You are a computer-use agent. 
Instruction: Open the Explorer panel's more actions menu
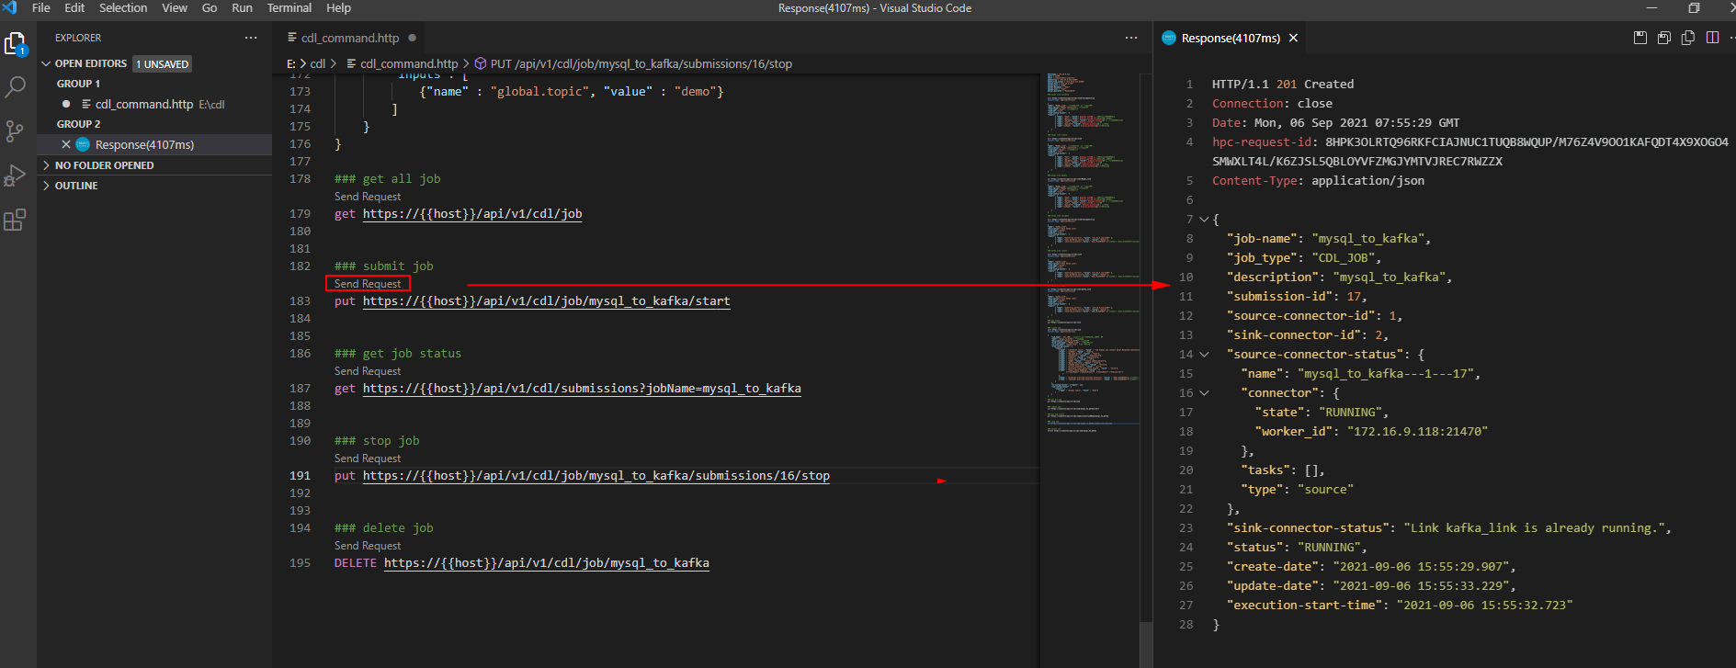251,38
